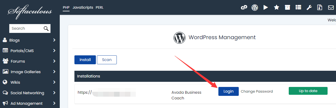Switch to the PERL tab

click(99, 8)
